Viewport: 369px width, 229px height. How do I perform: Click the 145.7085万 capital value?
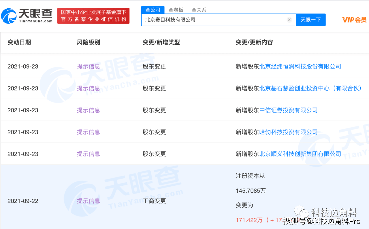click(251, 191)
